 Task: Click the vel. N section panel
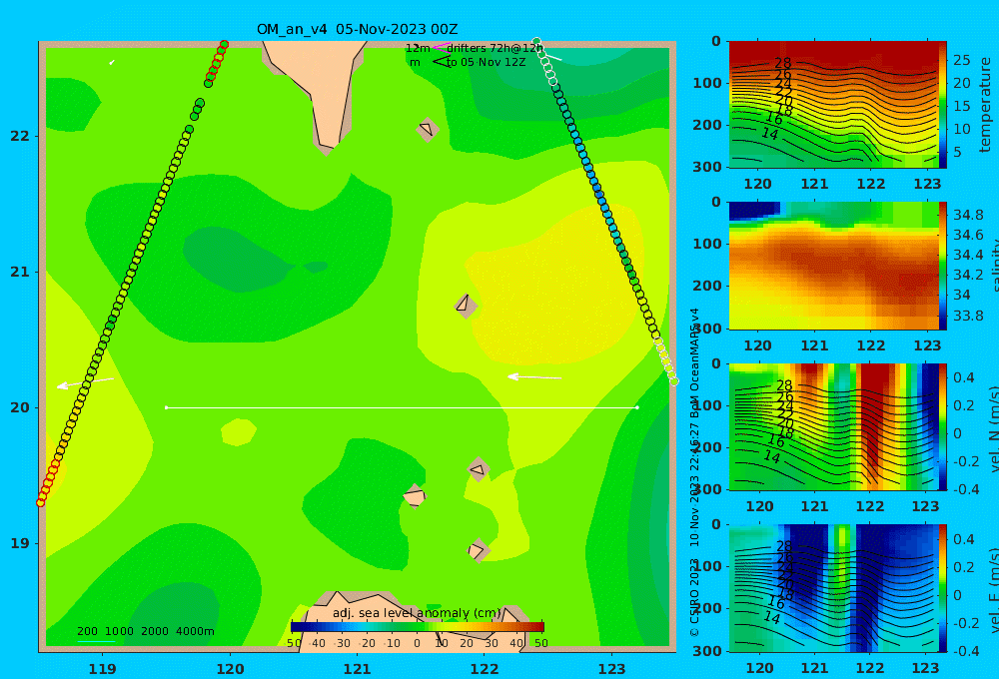[834, 426]
